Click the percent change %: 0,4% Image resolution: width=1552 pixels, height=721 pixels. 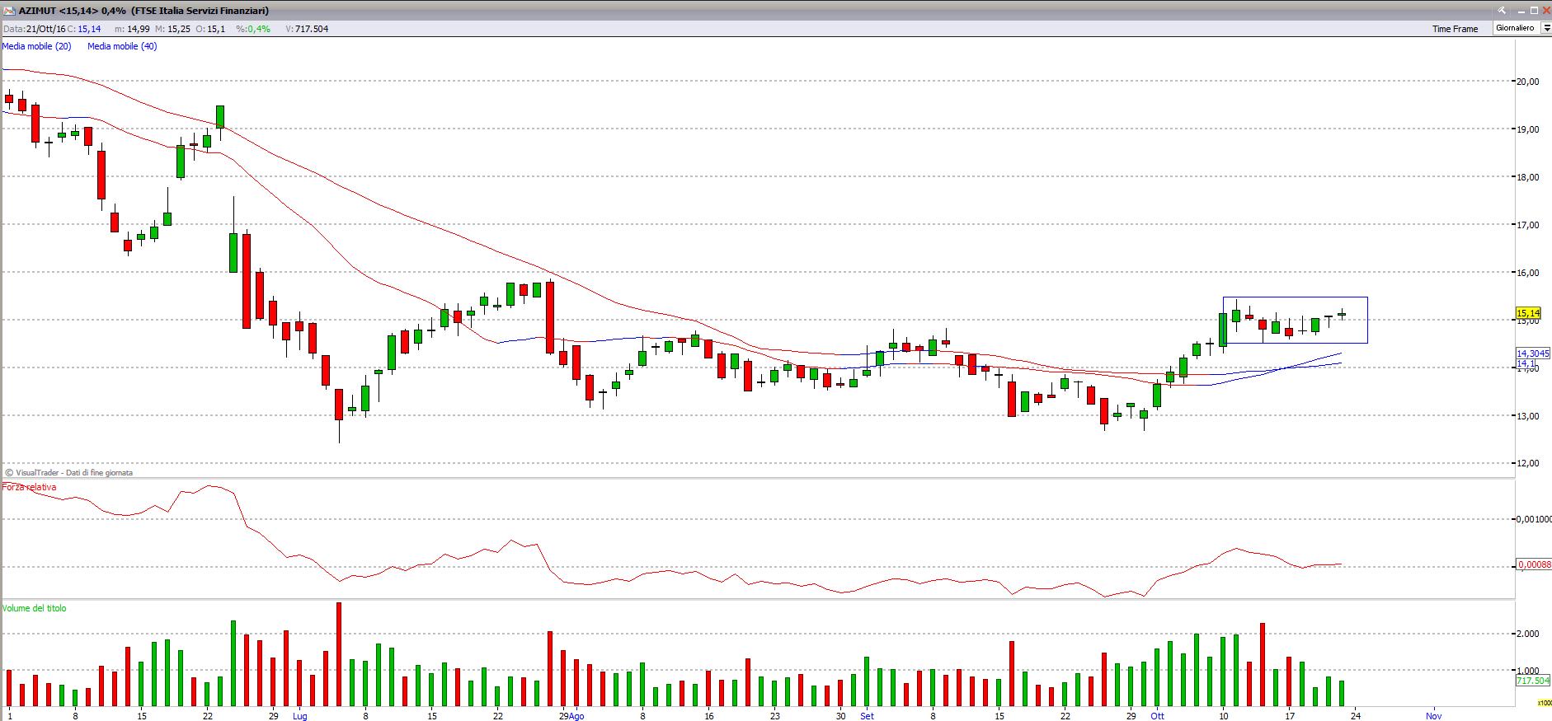coord(253,29)
